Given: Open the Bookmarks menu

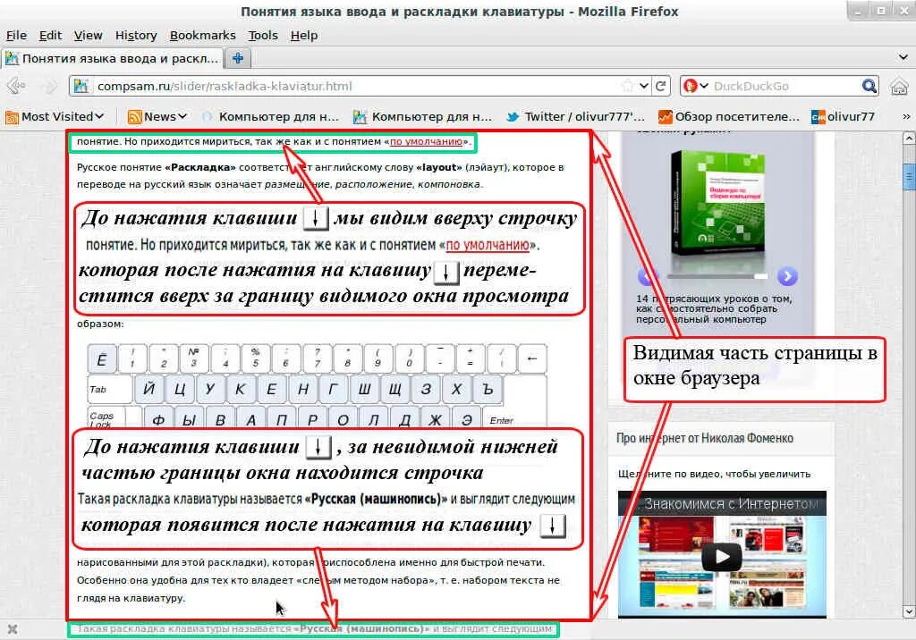Looking at the screenshot, I should pyautogui.click(x=203, y=36).
